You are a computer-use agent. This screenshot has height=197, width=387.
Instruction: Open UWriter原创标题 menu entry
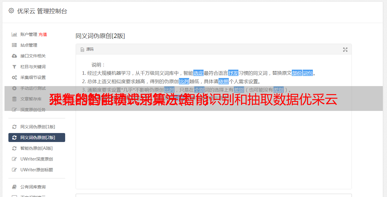pyautogui.click(x=37, y=170)
